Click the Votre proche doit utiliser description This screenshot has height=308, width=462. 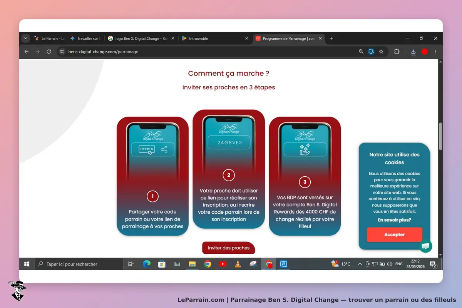229,205
